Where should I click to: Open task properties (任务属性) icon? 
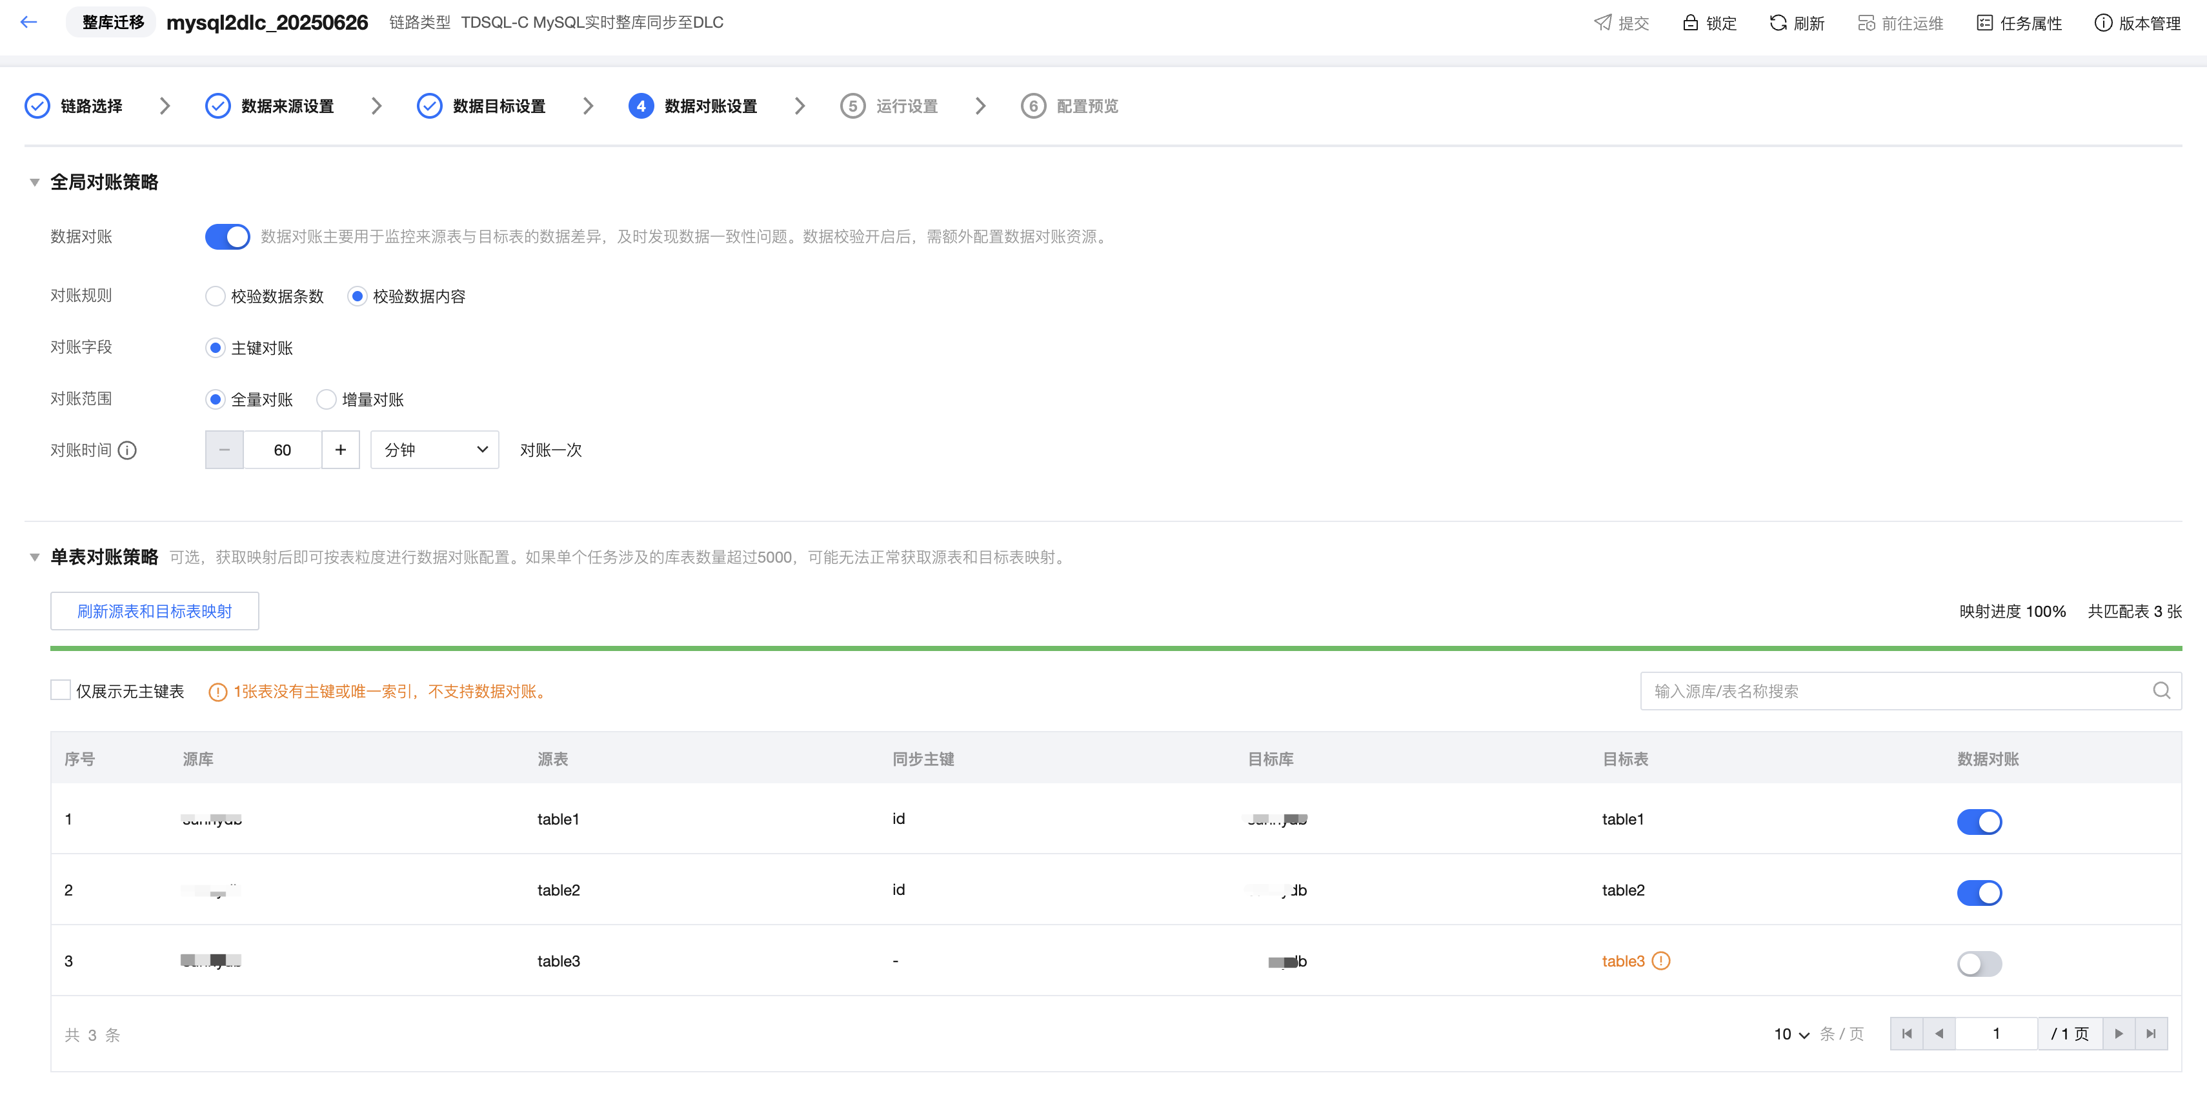point(1985,23)
